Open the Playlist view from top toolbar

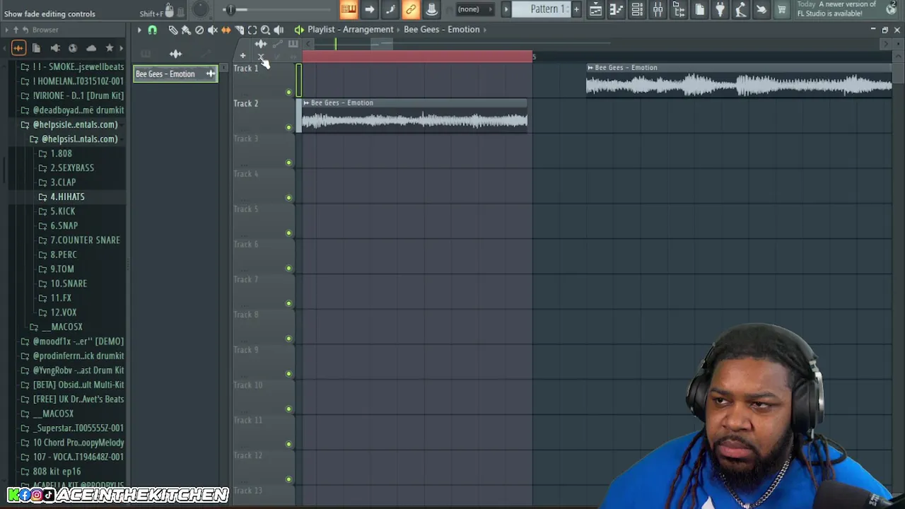click(595, 9)
